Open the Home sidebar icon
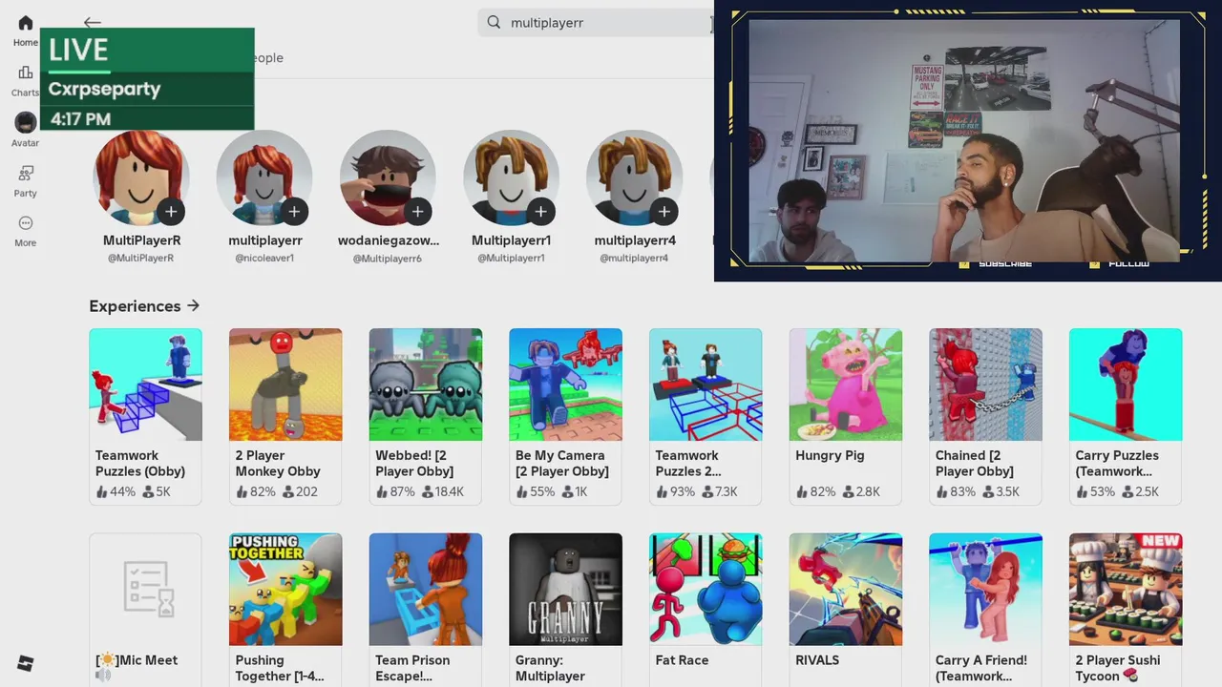This screenshot has width=1222, height=687. point(26,23)
